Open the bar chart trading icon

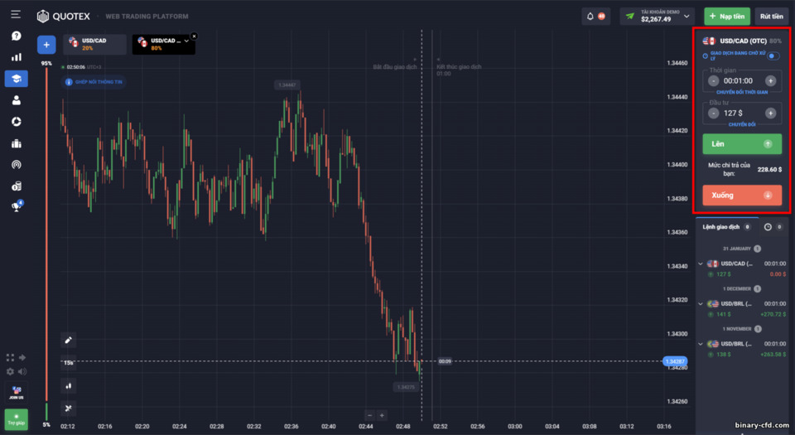[x=17, y=57]
